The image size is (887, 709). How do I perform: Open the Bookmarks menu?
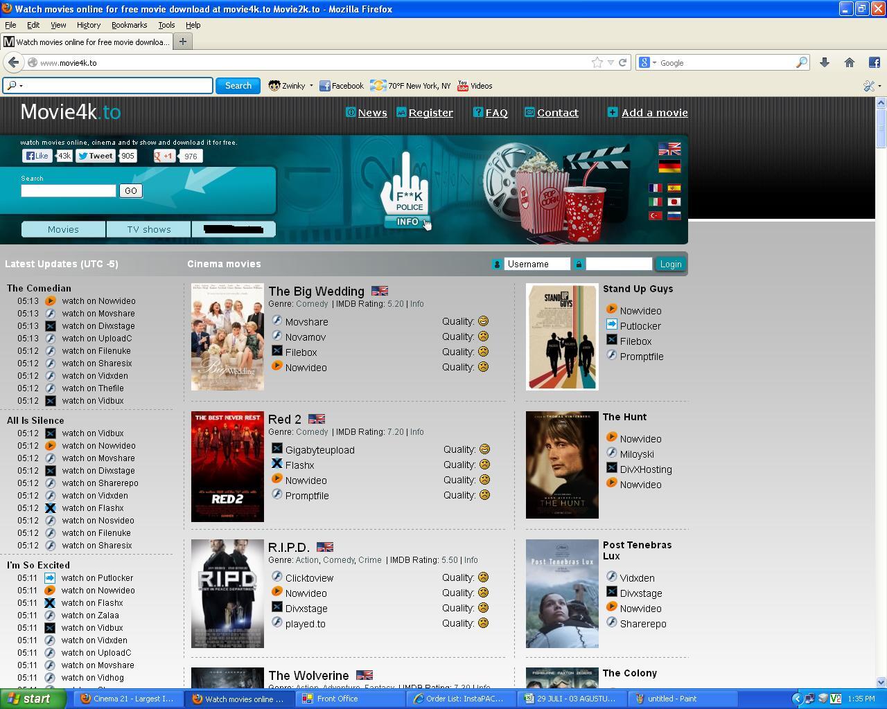click(129, 25)
